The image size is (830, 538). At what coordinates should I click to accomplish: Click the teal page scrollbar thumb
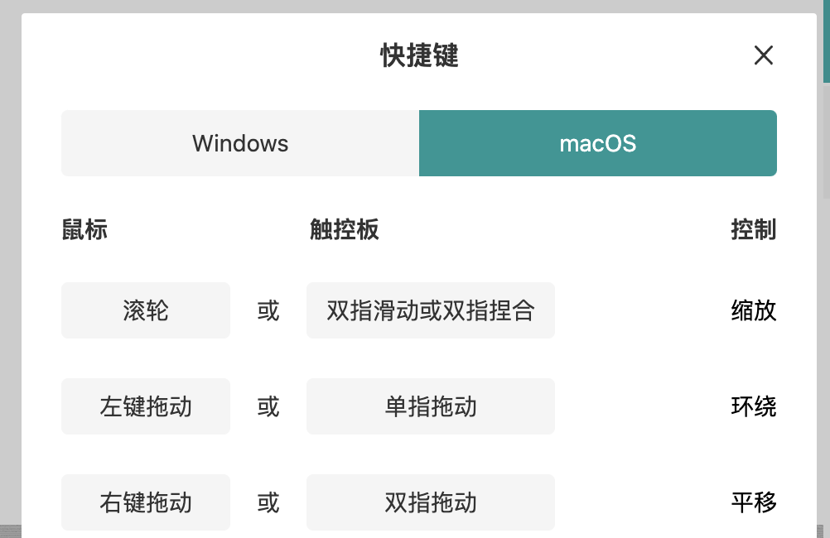click(x=826, y=41)
